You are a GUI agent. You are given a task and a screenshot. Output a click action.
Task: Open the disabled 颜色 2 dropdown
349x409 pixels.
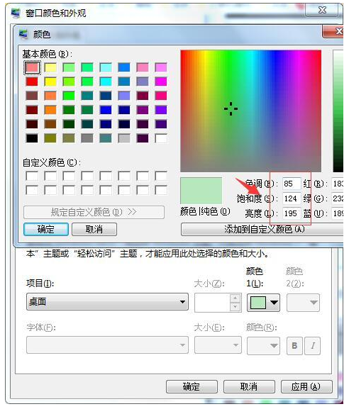pyautogui.click(x=303, y=303)
